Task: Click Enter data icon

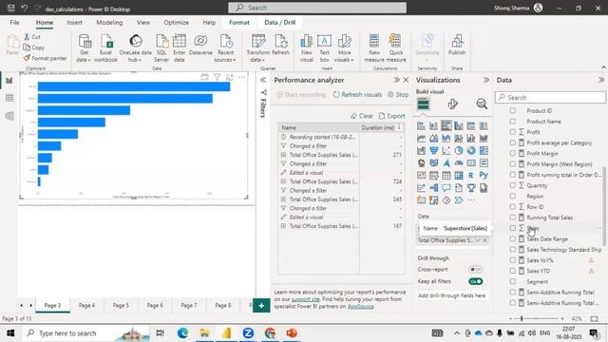Action: 180,48
